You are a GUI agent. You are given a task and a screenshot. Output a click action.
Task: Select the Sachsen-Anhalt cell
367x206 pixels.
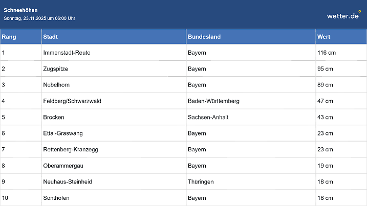coord(208,117)
